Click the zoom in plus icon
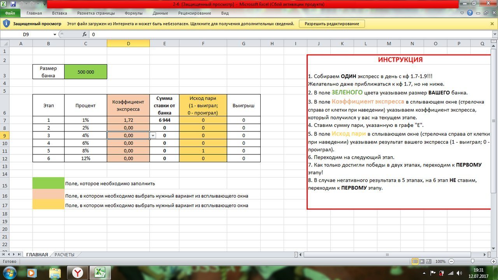Viewport: 498px width, 280px height. click(x=493, y=261)
